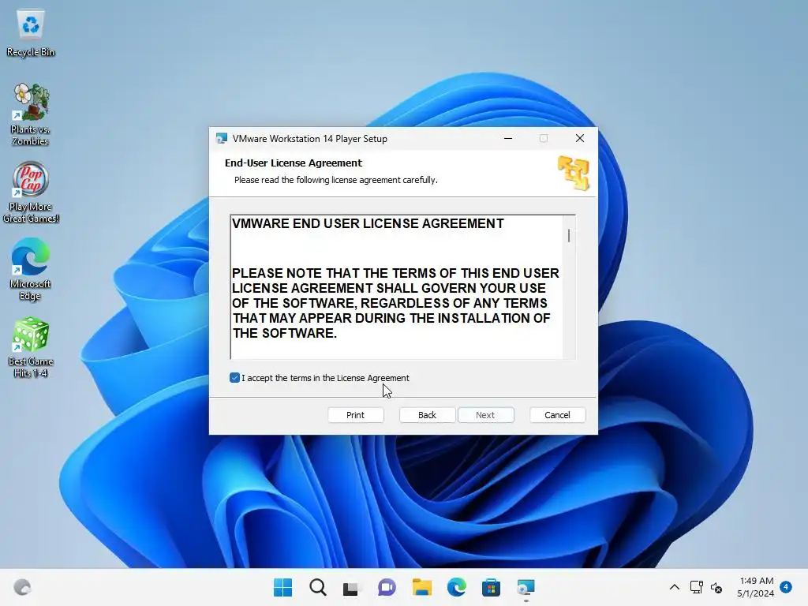Image resolution: width=808 pixels, height=606 pixels.
Task: Go Back in the VMware setup
Action: [x=427, y=415]
